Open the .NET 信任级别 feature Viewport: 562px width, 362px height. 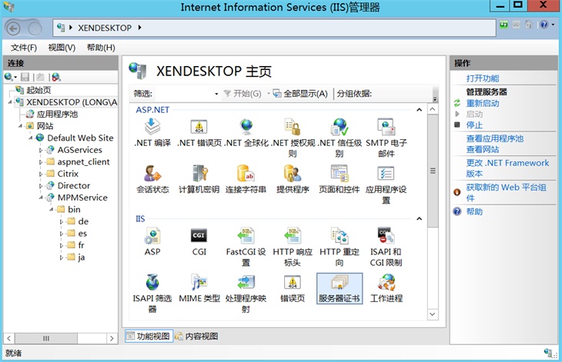(x=340, y=138)
